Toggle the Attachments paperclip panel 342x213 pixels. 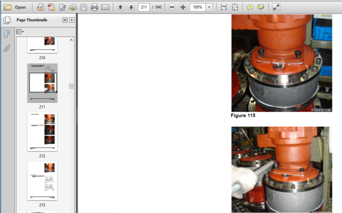7,49
